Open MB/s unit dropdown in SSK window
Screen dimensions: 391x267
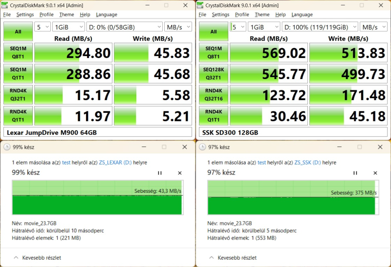point(373,27)
